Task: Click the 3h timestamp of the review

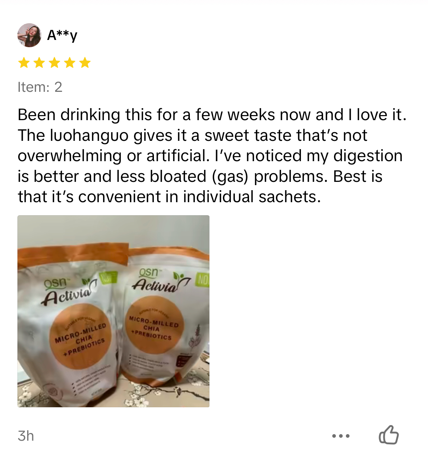Action: [26, 436]
